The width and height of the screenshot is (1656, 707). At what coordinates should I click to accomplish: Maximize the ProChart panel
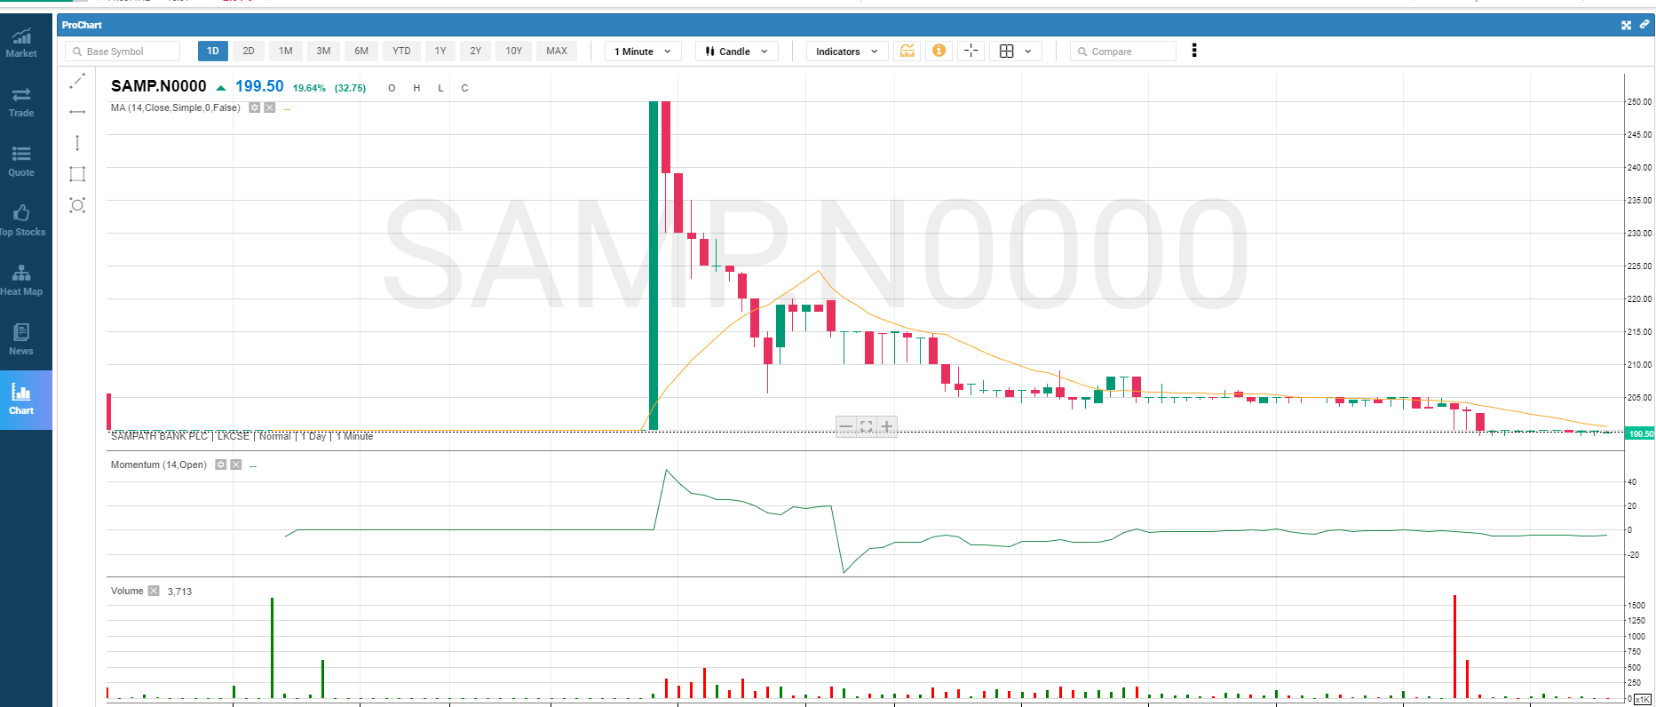point(1626,25)
